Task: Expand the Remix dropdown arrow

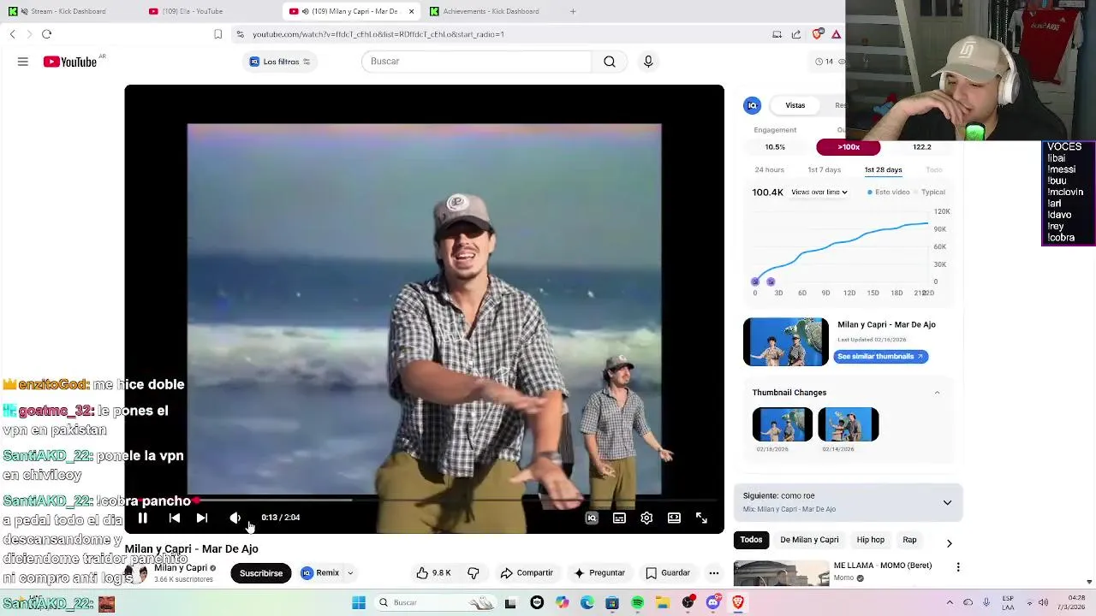Action: 350,573
